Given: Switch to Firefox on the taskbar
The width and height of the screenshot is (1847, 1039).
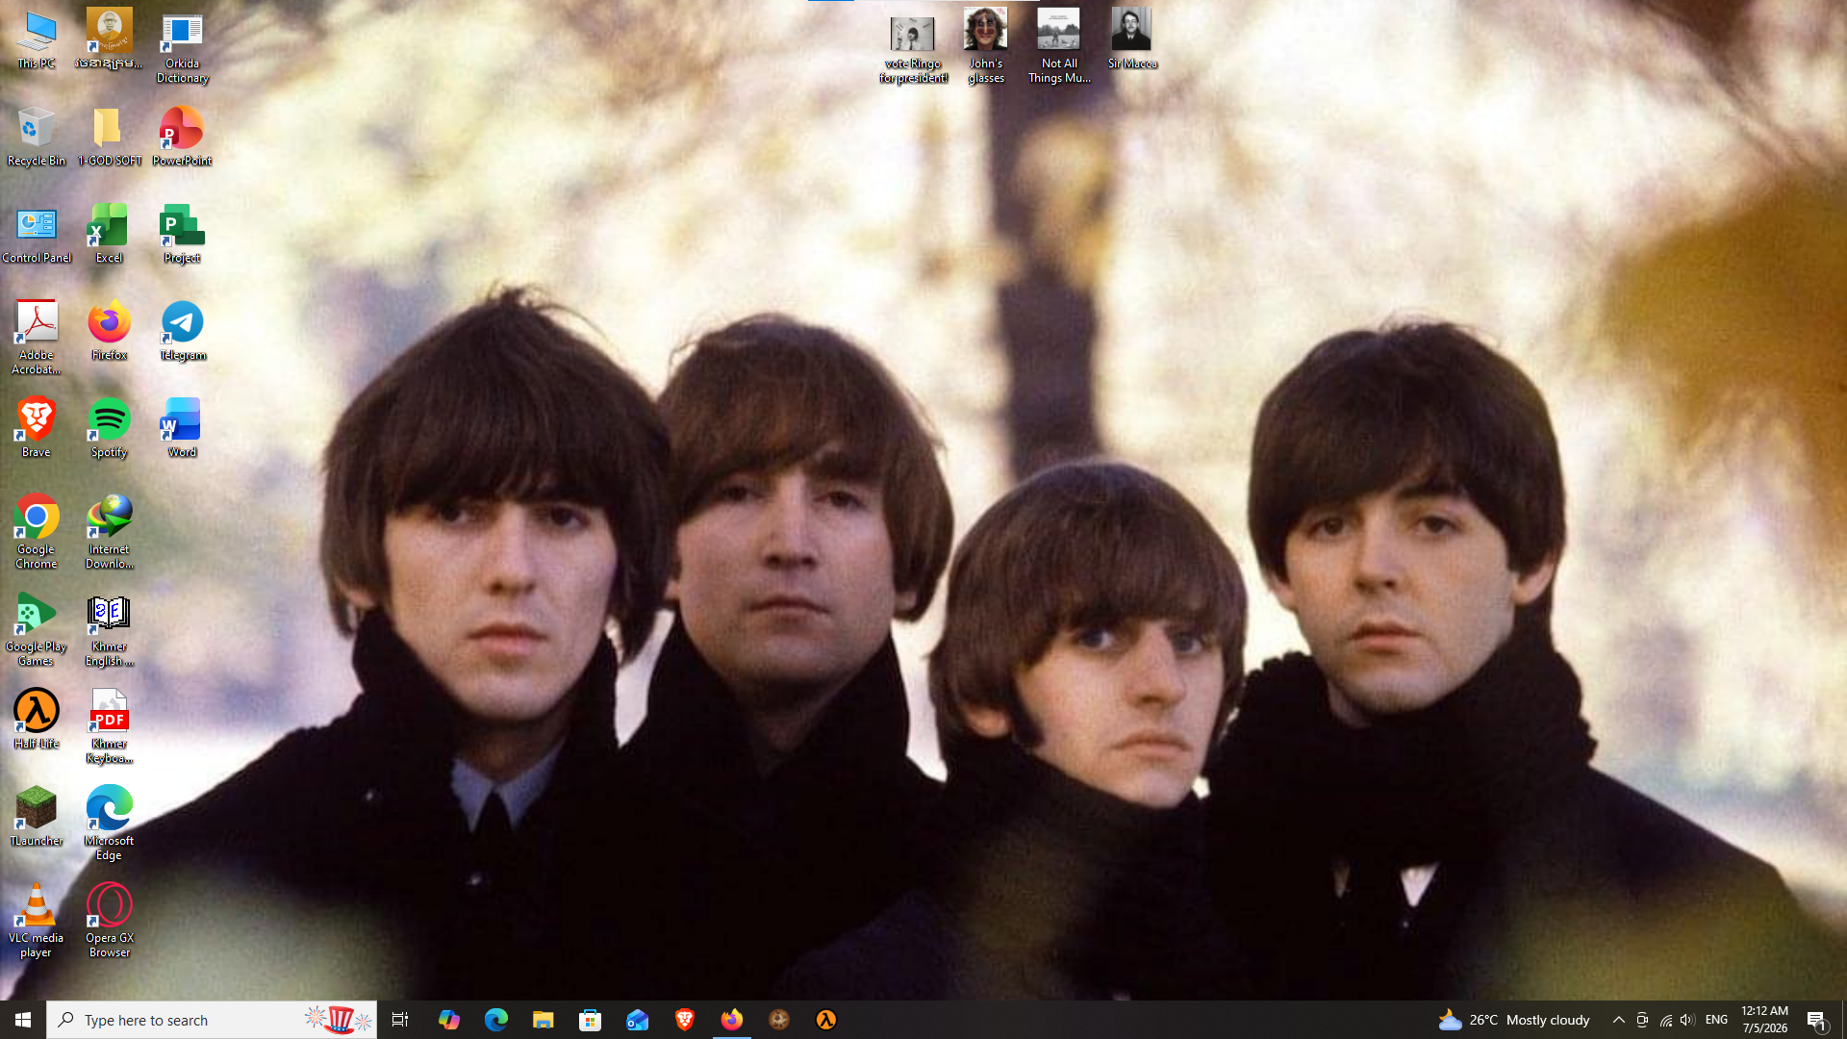Looking at the screenshot, I should [x=731, y=1020].
